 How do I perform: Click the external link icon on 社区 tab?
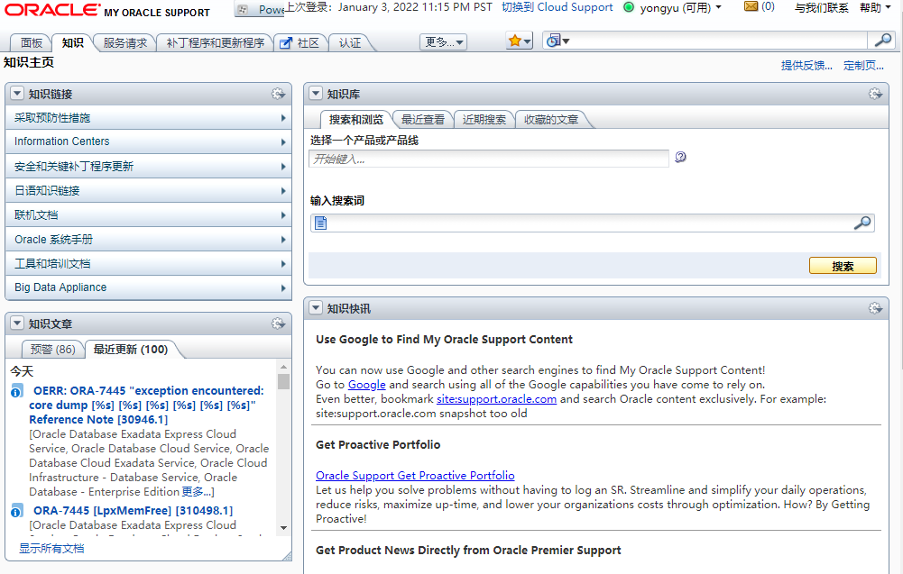tap(286, 43)
